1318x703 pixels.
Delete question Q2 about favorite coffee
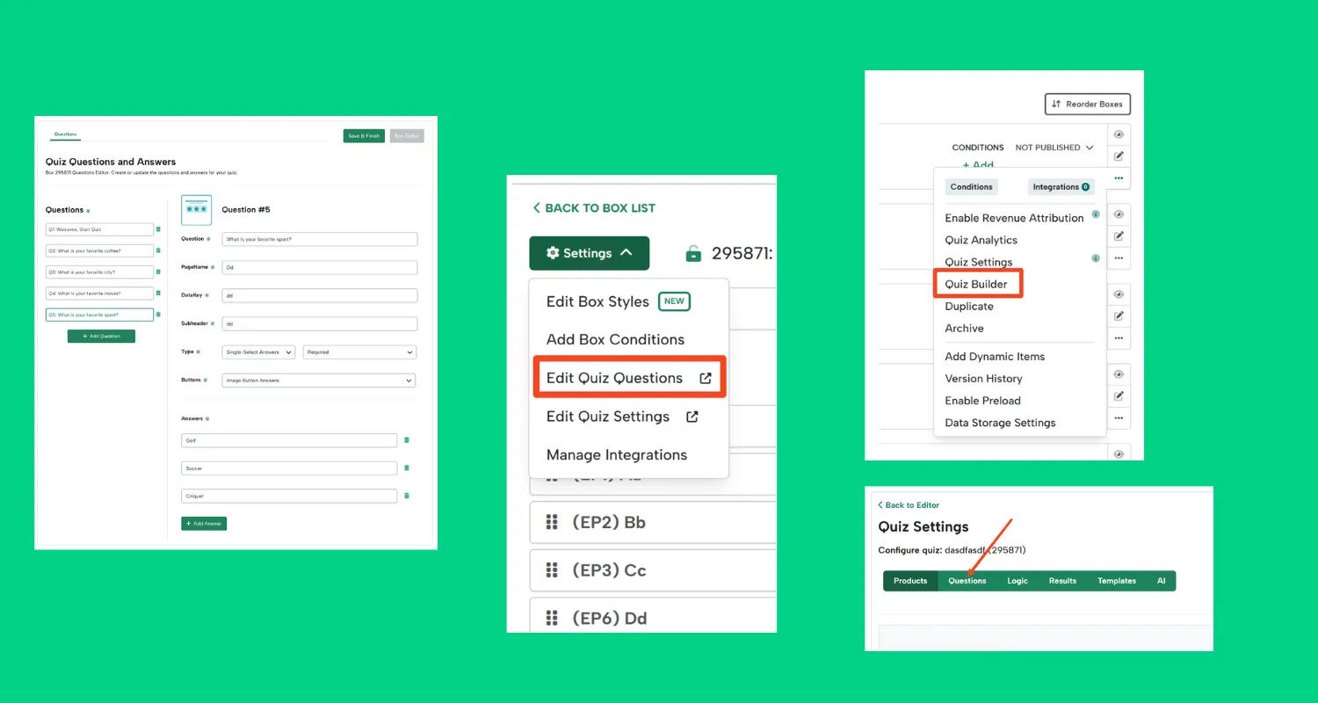158,250
